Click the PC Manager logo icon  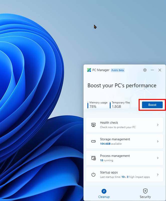click(89, 70)
